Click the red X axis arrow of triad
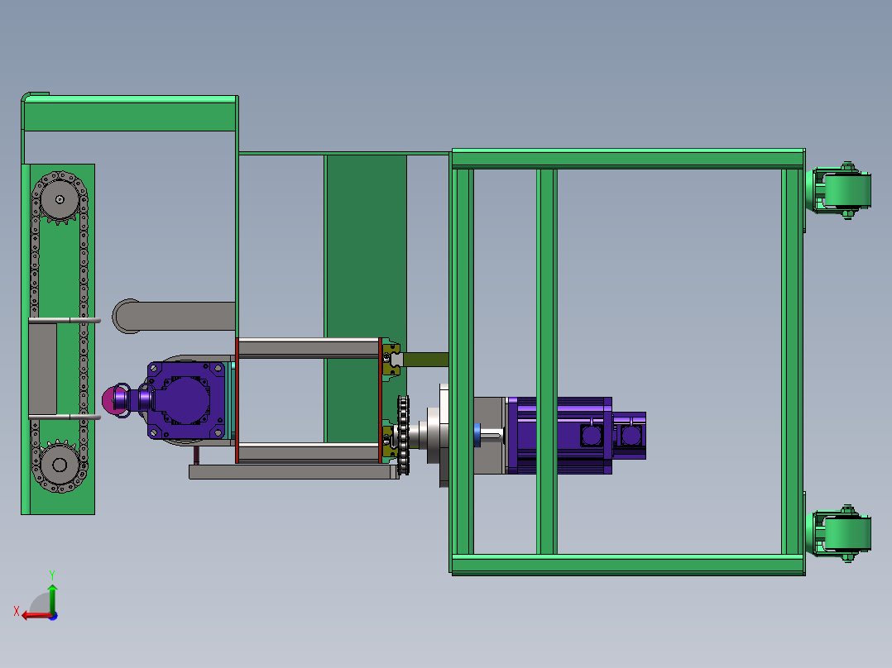The width and height of the screenshot is (892, 668). tap(36, 616)
